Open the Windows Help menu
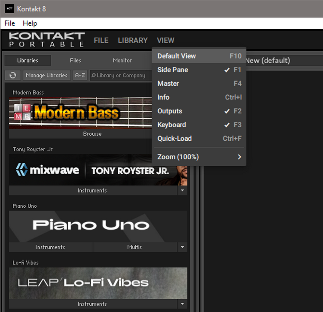 click(x=30, y=23)
